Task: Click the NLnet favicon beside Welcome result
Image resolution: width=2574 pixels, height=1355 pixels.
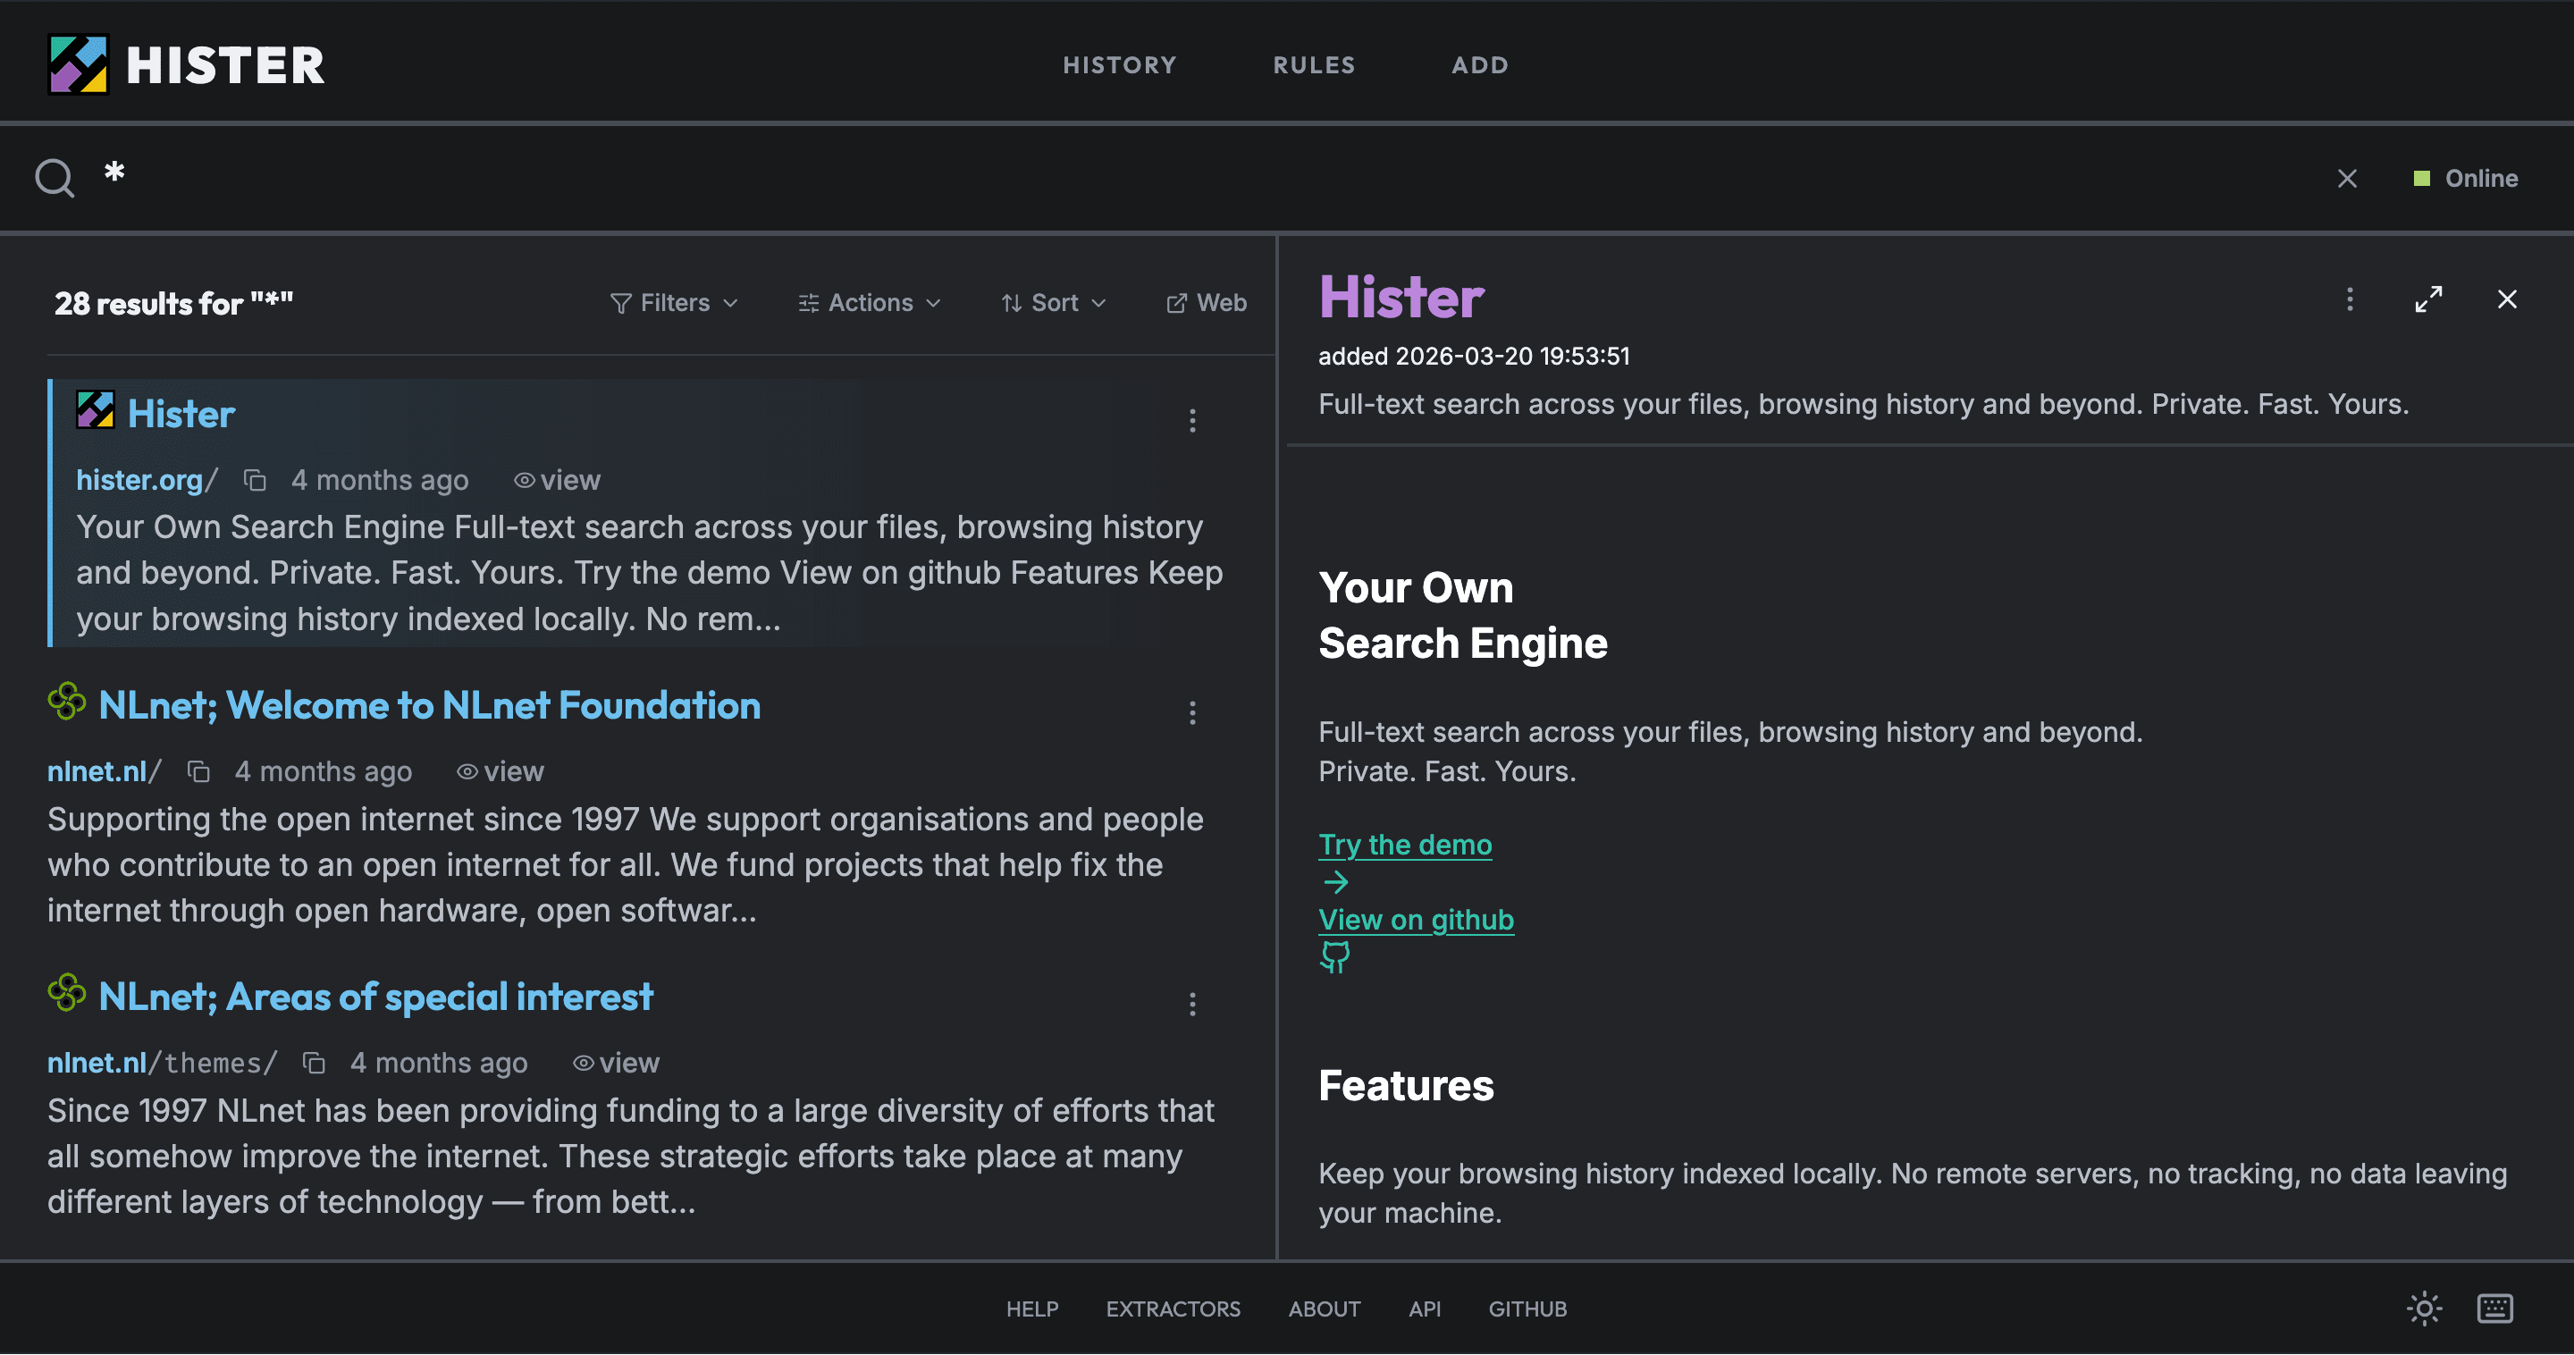Action: [67, 702]
